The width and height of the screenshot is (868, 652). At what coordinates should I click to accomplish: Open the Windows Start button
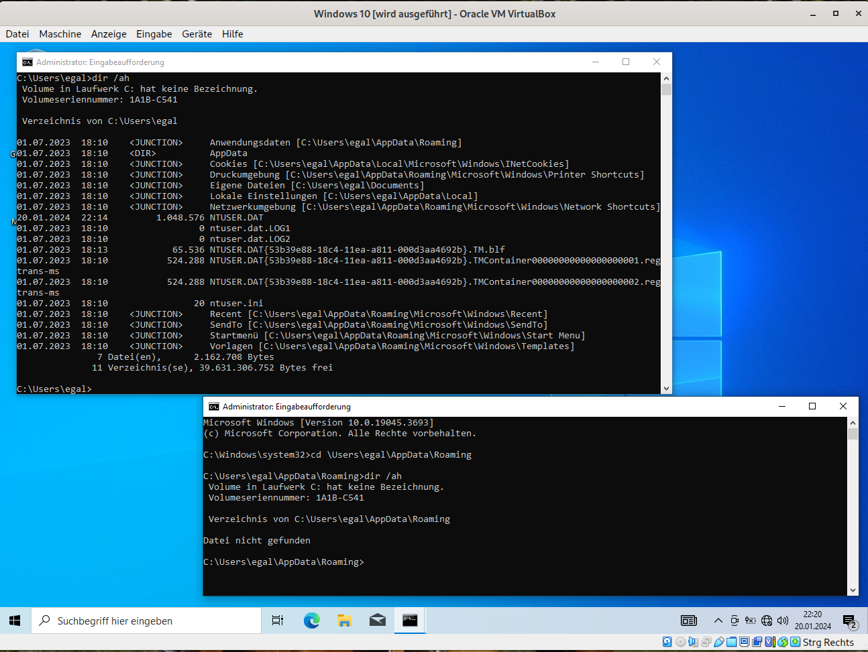tap(14, 621)
